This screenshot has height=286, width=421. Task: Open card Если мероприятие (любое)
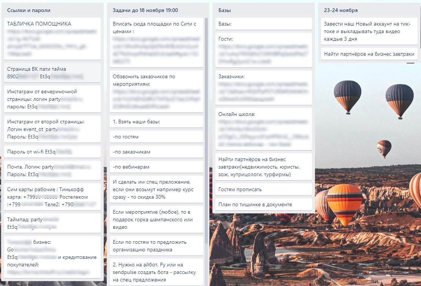[157, 219]
